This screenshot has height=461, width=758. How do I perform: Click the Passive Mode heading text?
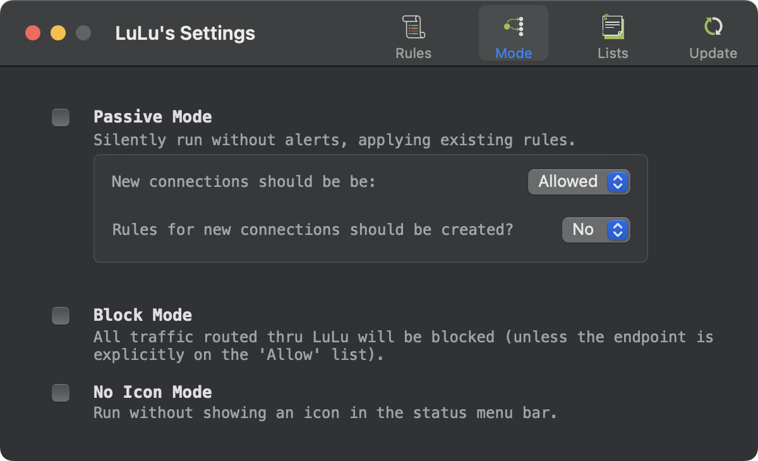153,117
